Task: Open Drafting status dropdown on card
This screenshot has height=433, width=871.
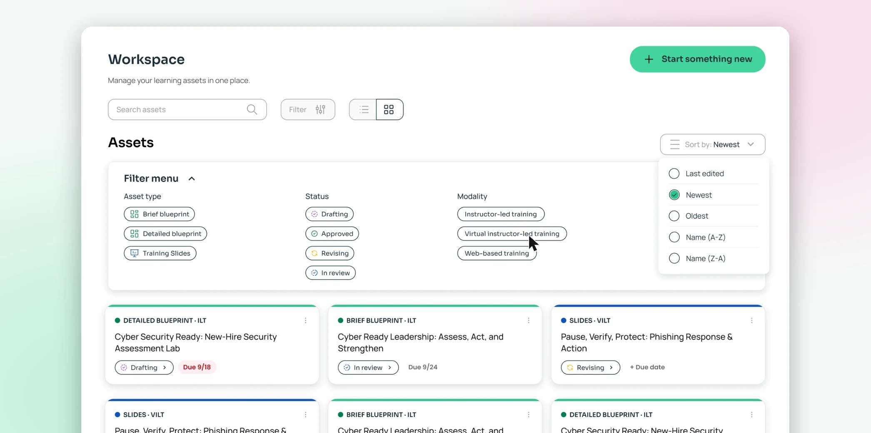Action: point(144,367)
